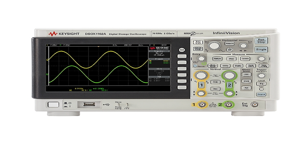Toggle the blue Intensity button

pos(195,66)
